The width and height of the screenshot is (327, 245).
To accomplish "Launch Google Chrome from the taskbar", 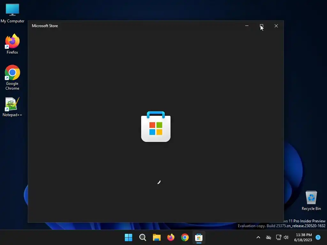I will (x=185, y=237).
